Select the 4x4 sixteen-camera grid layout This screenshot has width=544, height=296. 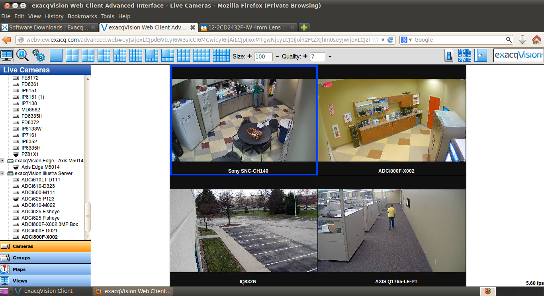tap(136, 55)
